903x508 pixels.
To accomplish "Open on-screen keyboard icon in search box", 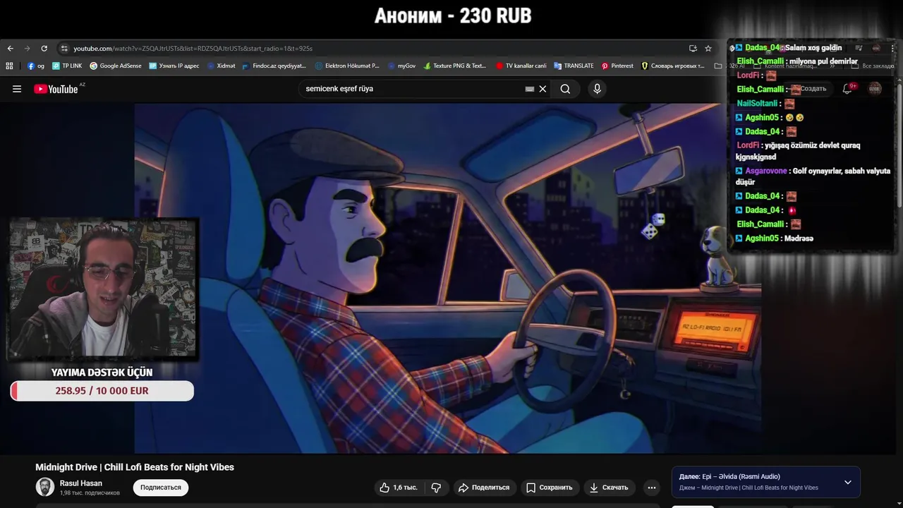I will (530, 89).
